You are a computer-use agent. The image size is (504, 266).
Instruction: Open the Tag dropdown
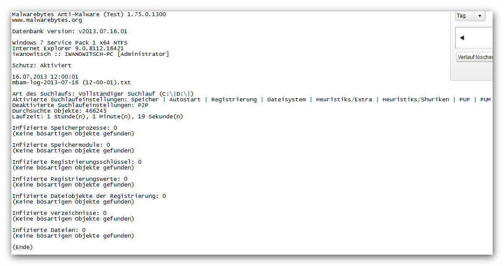point(470,16)
